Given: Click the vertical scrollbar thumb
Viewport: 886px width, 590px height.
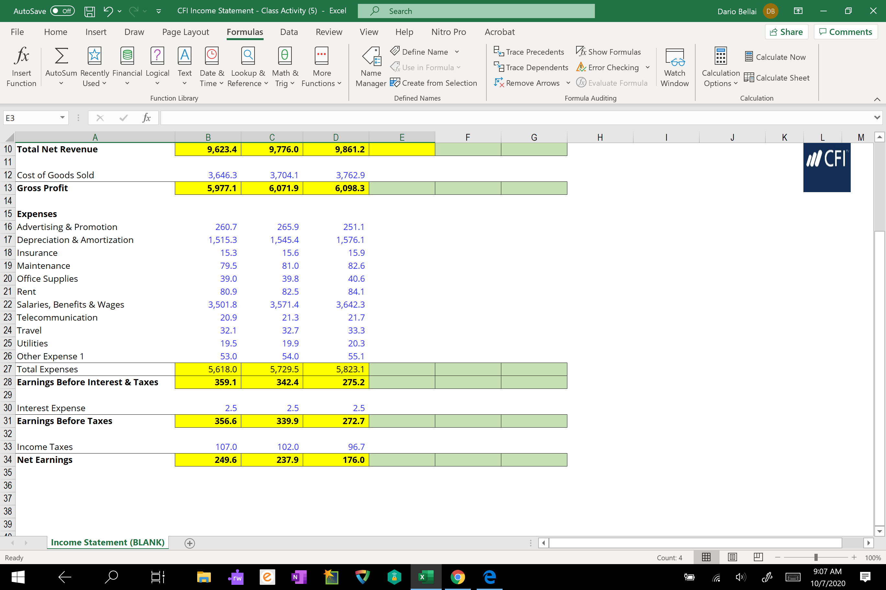Looking at the screenshot, I should tap(879, 378).
